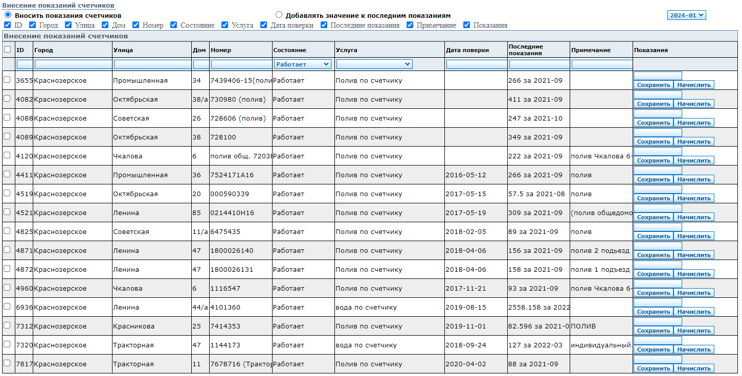
Task: Expand the 'Работает' state filter dropdown
Action: click(x=303, y=64)
